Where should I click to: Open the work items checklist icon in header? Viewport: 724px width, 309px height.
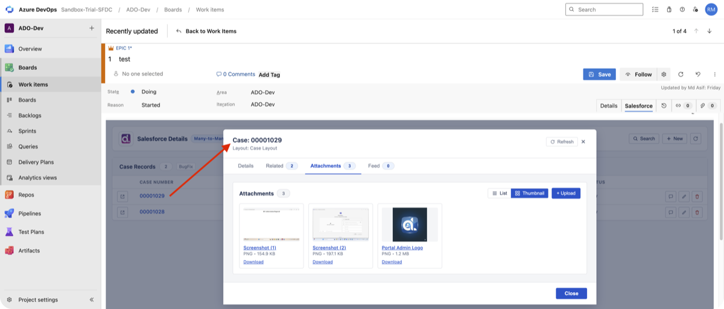click(x=655, y=10)
